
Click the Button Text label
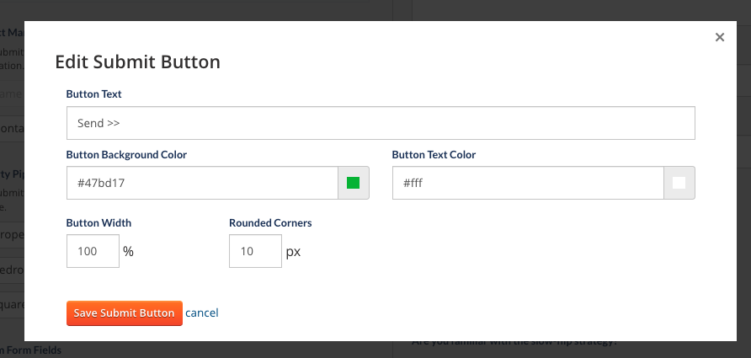pyautogui.click(x=94, y=94)
